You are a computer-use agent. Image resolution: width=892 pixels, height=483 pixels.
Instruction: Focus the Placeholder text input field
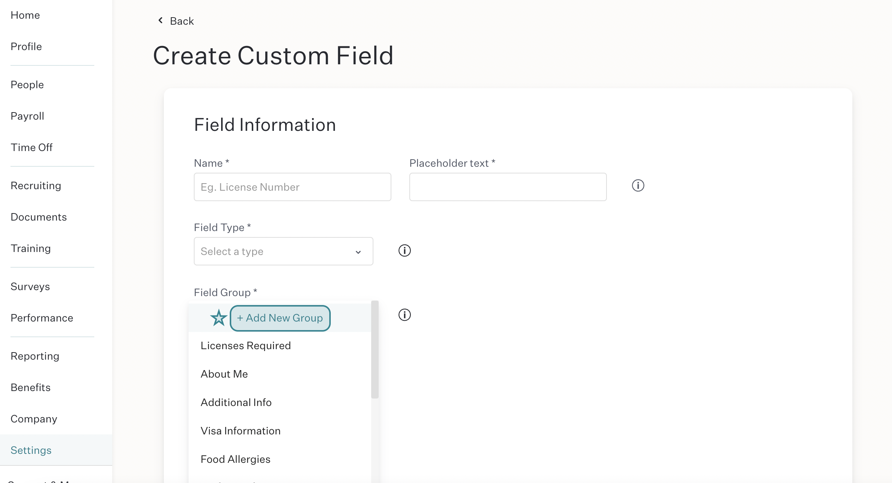508,187
